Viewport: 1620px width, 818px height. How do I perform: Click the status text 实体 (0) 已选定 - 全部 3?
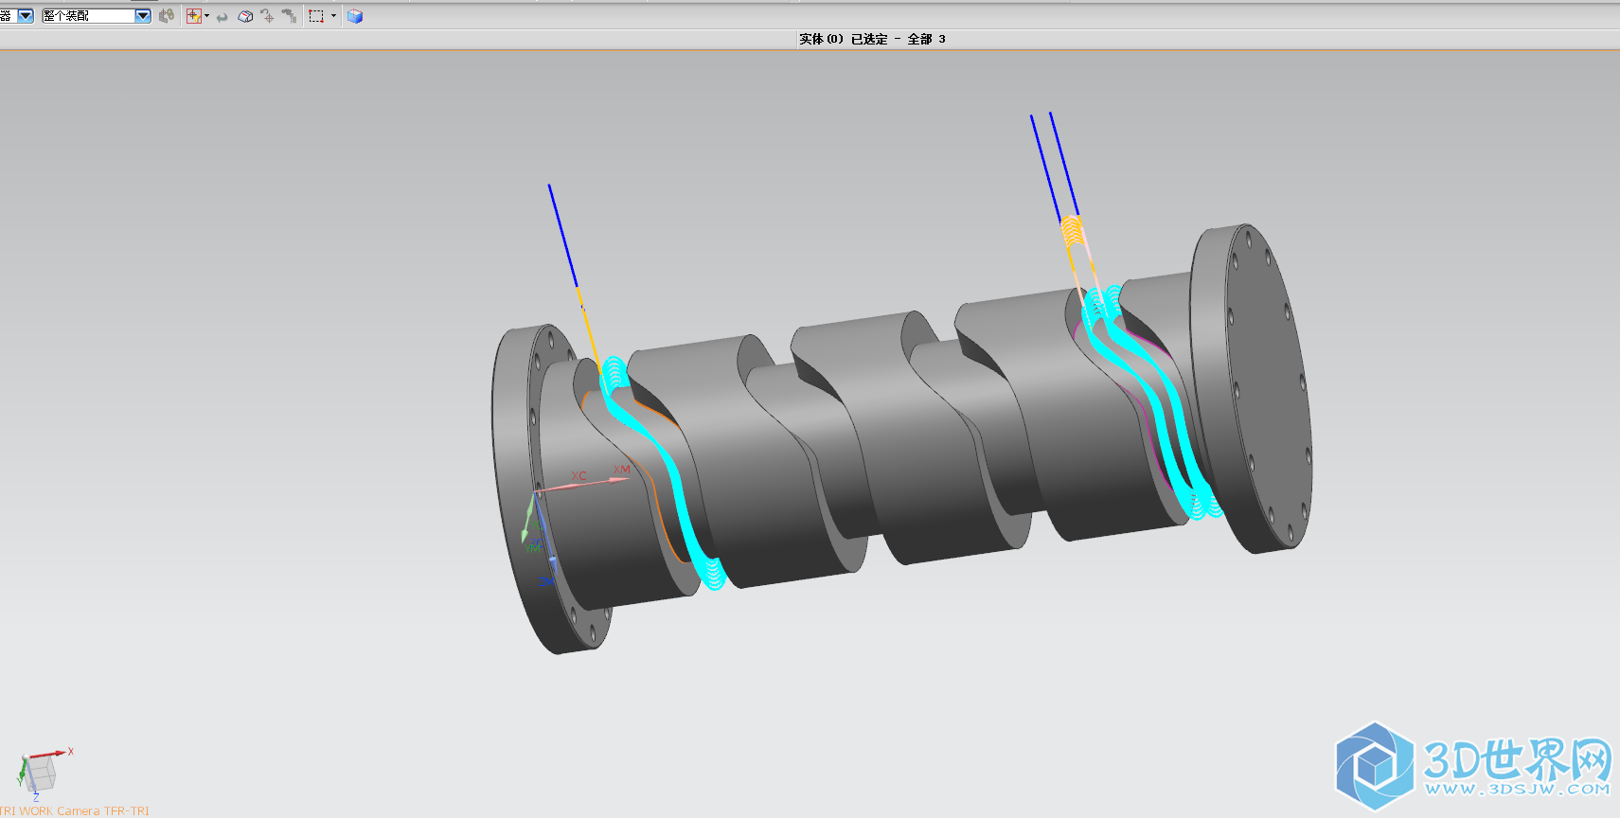(x=872, y=39)
